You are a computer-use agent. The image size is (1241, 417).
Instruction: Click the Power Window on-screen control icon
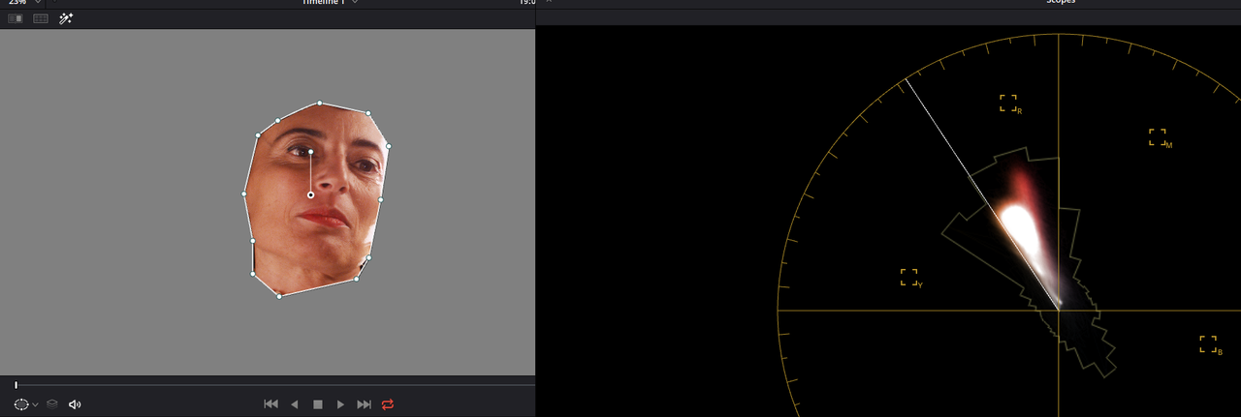pos(21,404)
